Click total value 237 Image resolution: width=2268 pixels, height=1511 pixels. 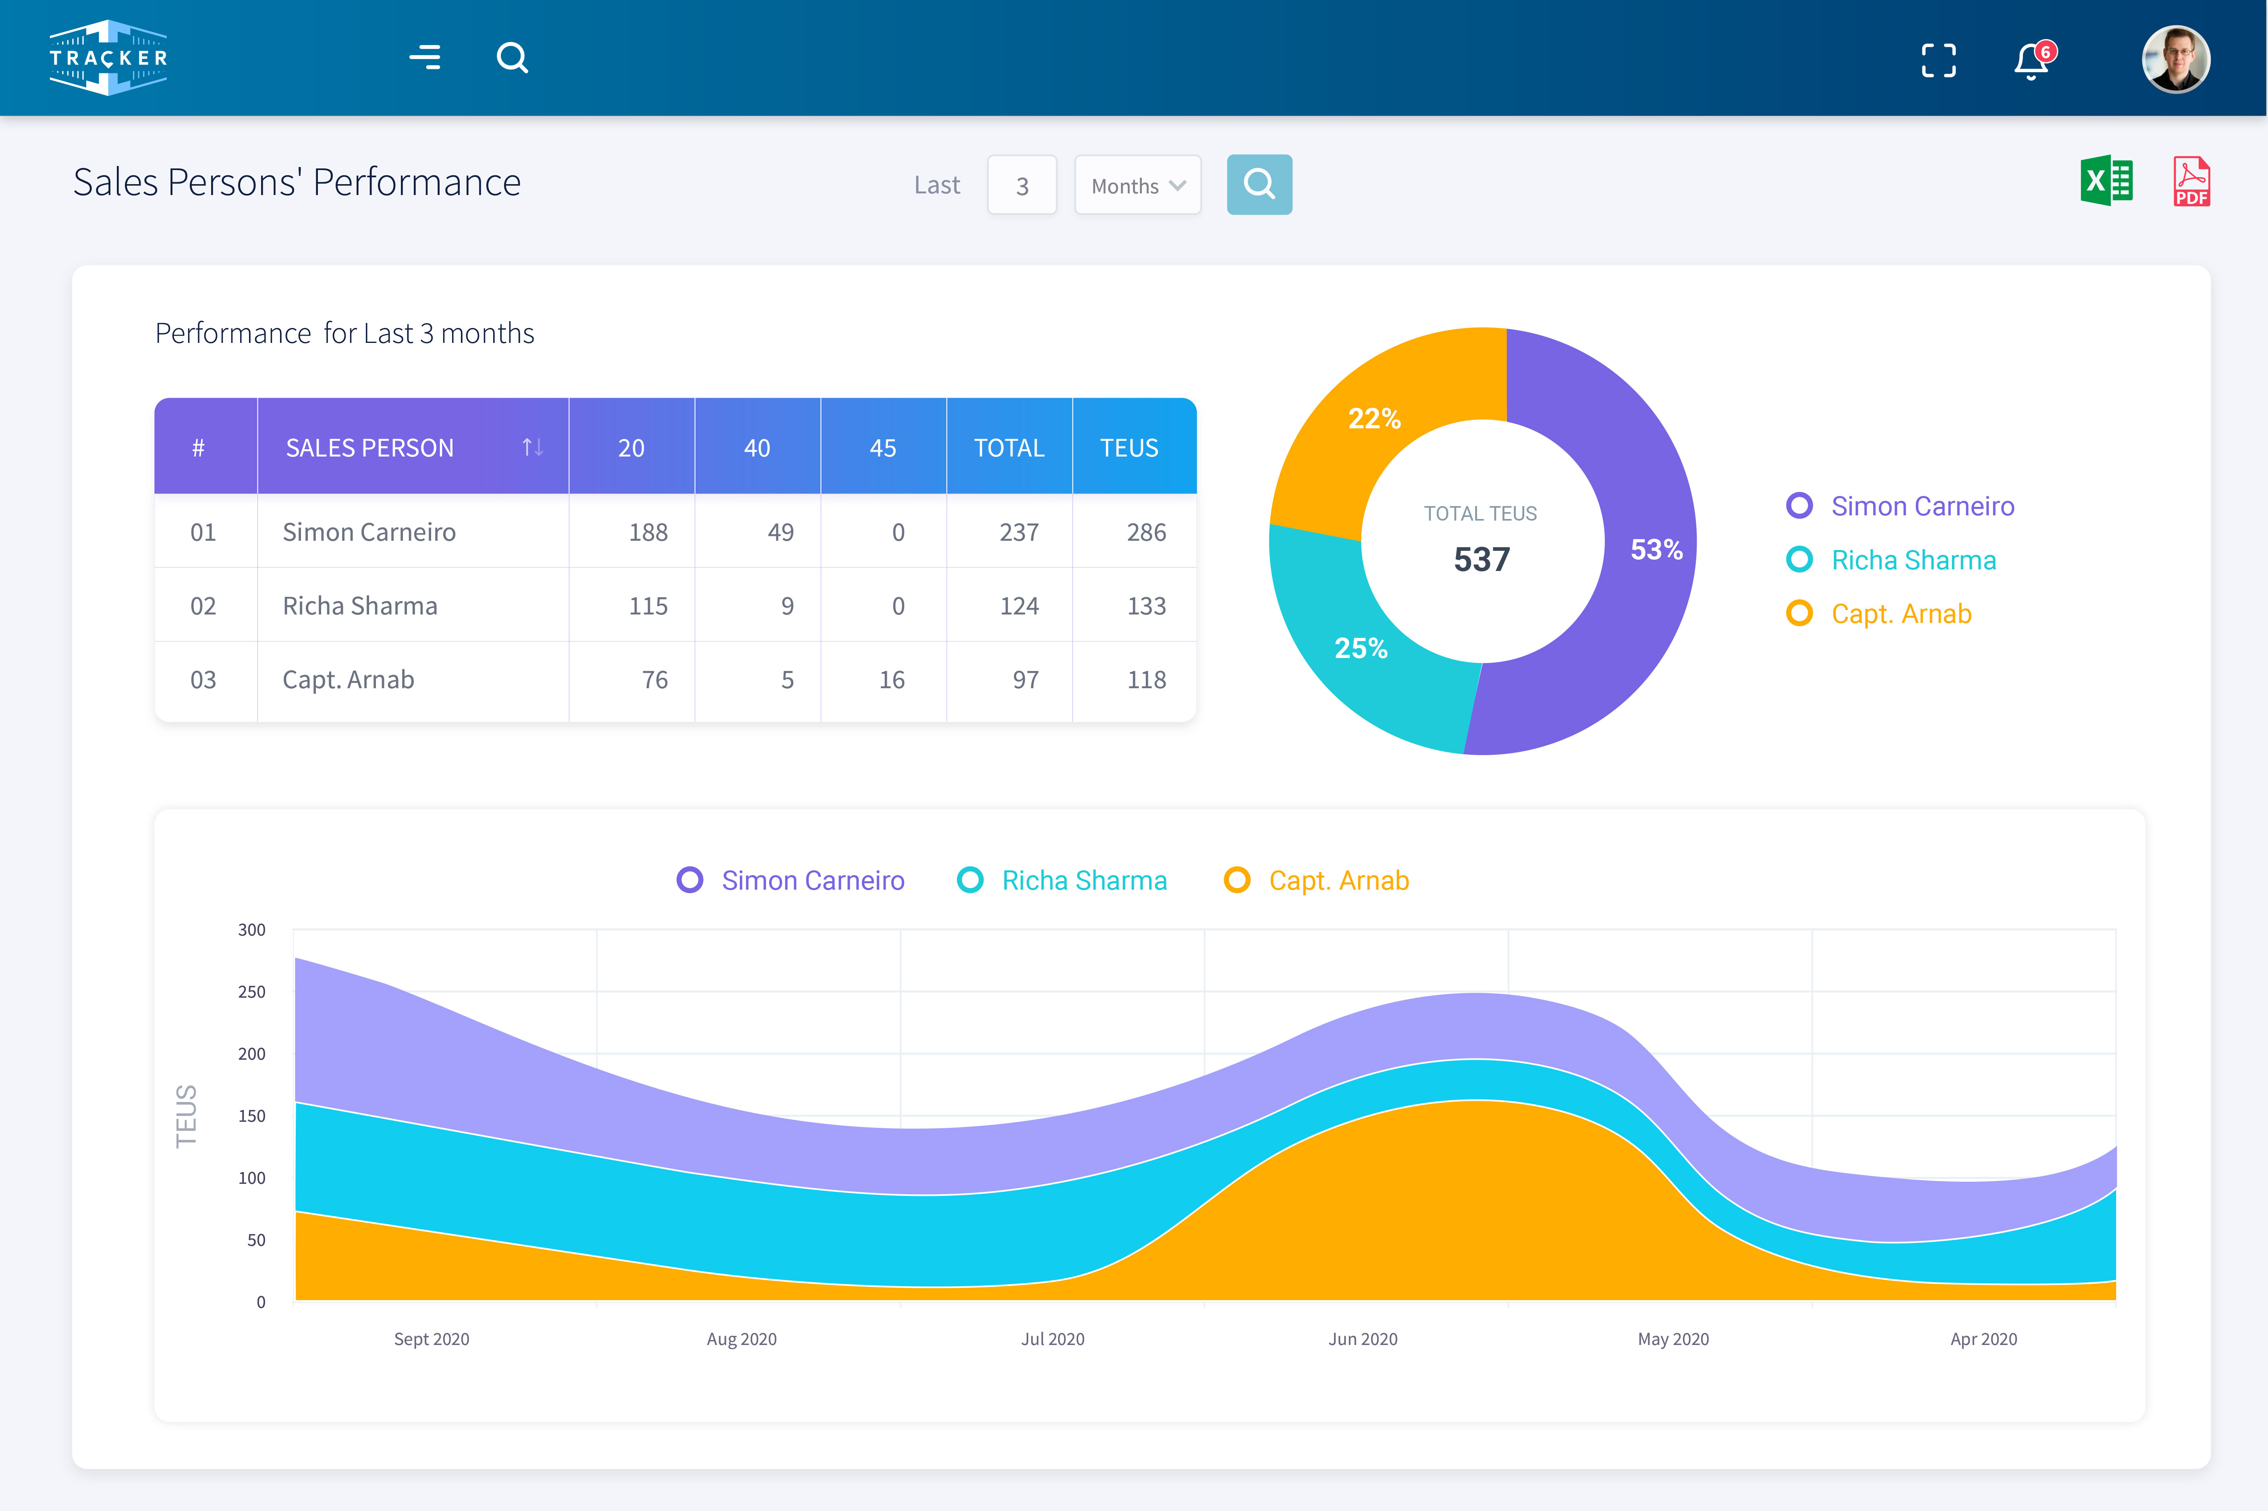(x=1019, y=532)
